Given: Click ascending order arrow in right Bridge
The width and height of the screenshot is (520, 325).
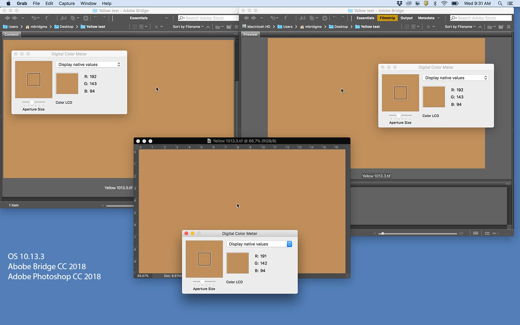Looking at the screenshot, I should point(480,27).
